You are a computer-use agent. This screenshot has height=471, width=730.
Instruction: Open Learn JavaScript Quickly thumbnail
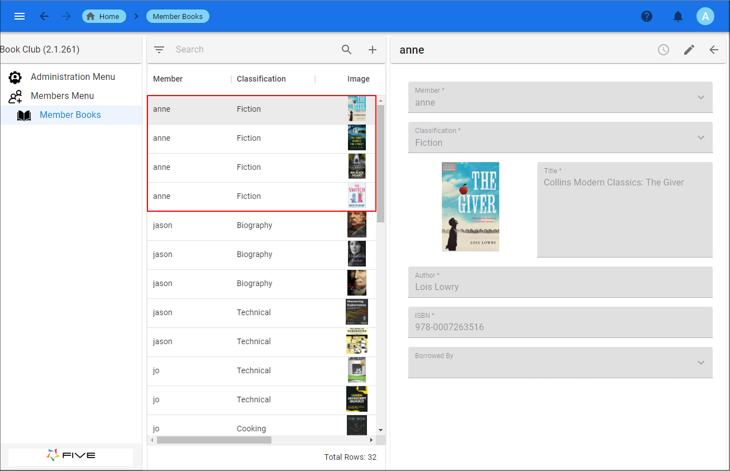pos(357,399)
